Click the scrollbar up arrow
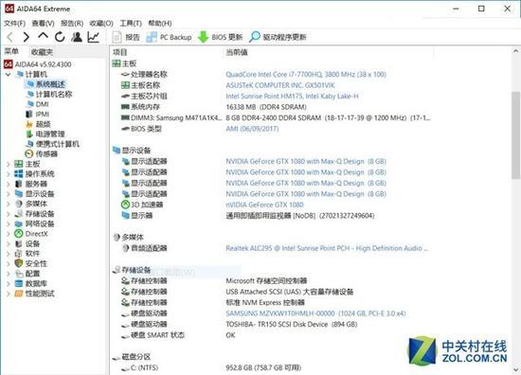The height and width of the screenshot is (375, 521). point(515,51)
